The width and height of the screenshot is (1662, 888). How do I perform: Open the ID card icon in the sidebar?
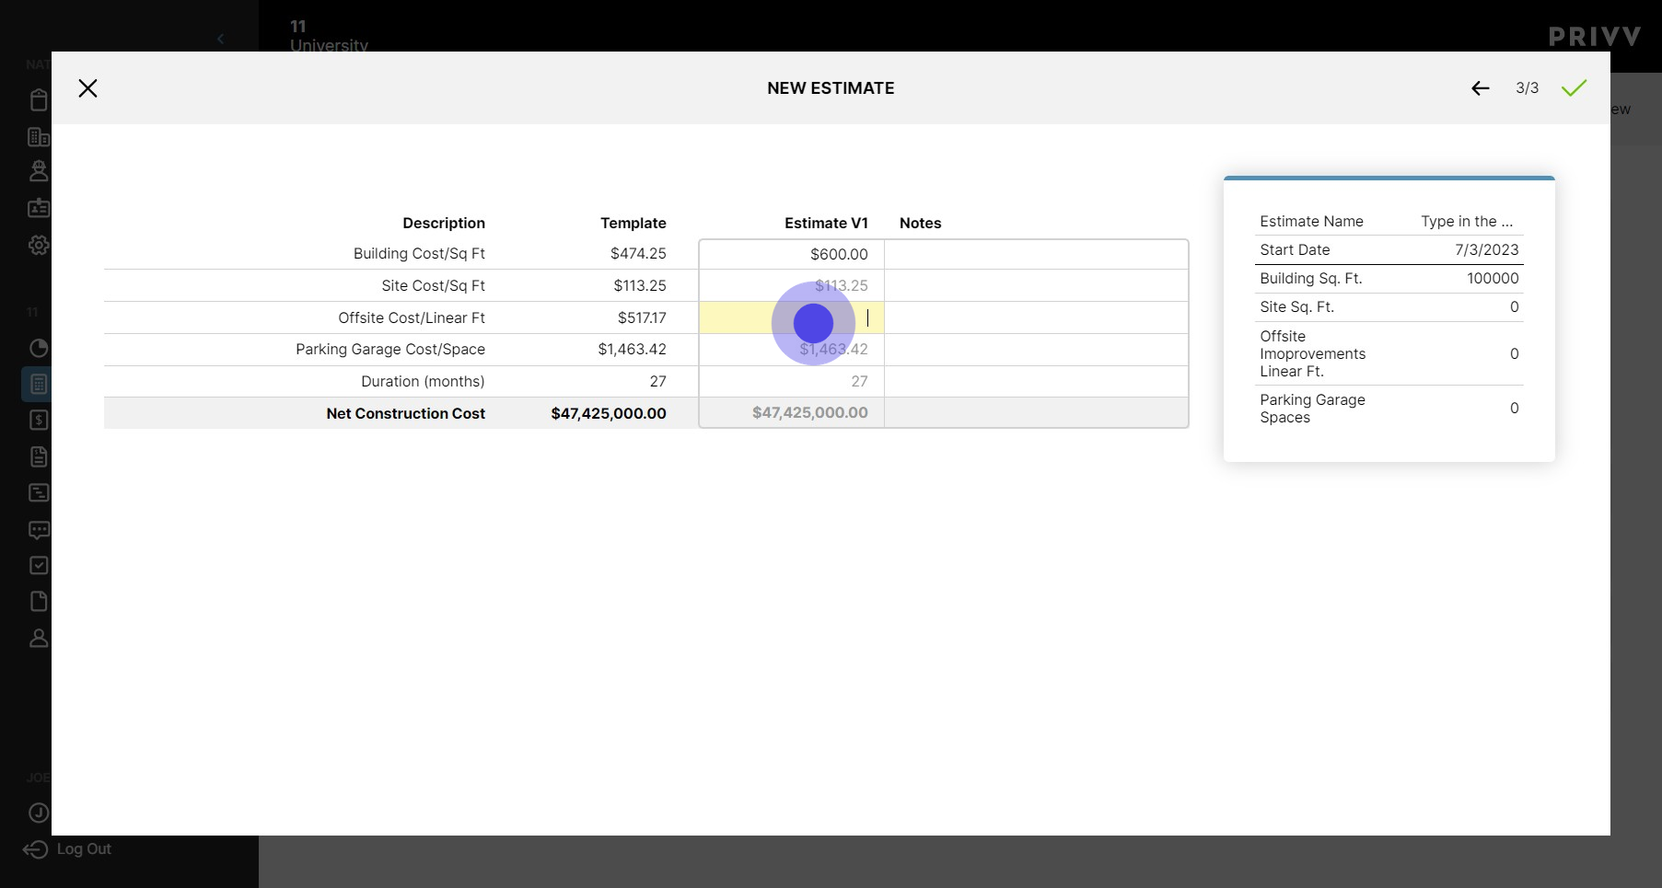39,208
